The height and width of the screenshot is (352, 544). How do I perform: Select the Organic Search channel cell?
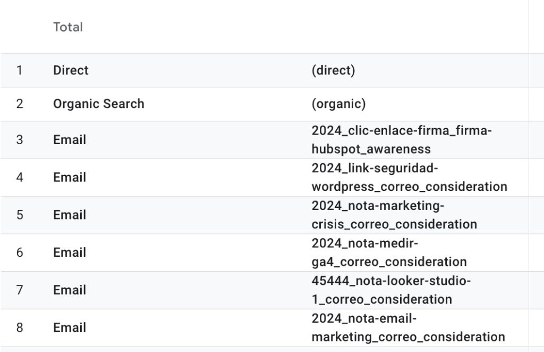coord(98,104)
